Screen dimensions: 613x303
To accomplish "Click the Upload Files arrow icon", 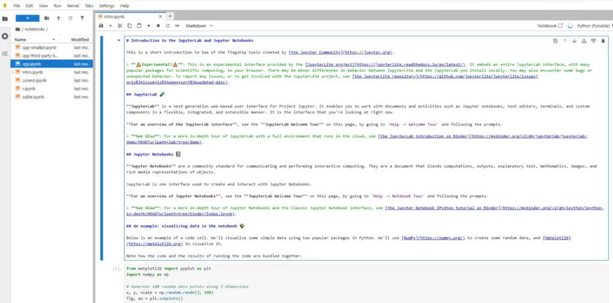I will pyautogui.click(x=58, y=18).
